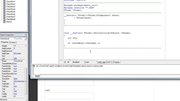Click the CheckBox1 component icon
Viewport: 180px width, 101px height.
(x=4, y=2)
